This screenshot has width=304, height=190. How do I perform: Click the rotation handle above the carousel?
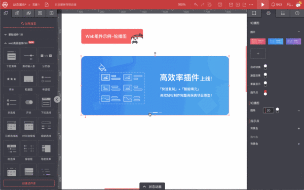tap(155, 53)
